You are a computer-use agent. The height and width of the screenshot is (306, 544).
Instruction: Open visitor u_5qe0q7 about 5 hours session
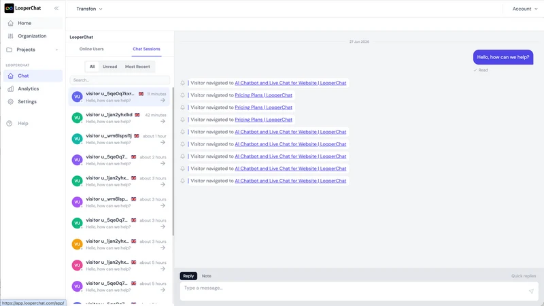point(119,286)
